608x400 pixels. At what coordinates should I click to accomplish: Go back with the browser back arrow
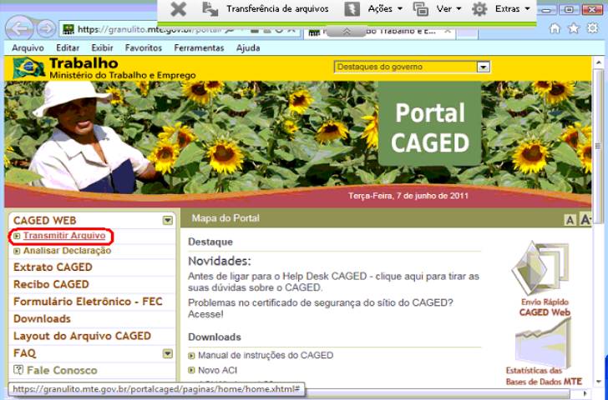(x=19, y=28)
